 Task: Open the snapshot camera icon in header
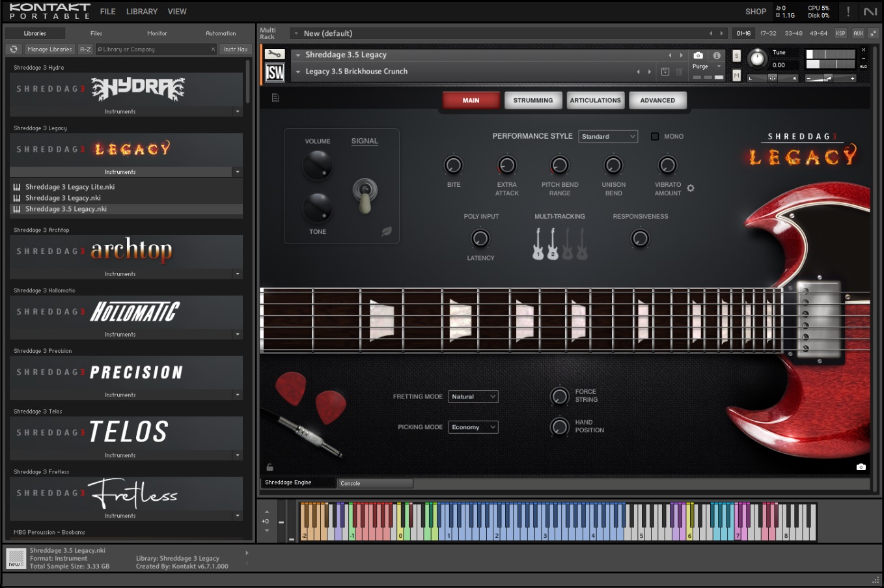698,55
